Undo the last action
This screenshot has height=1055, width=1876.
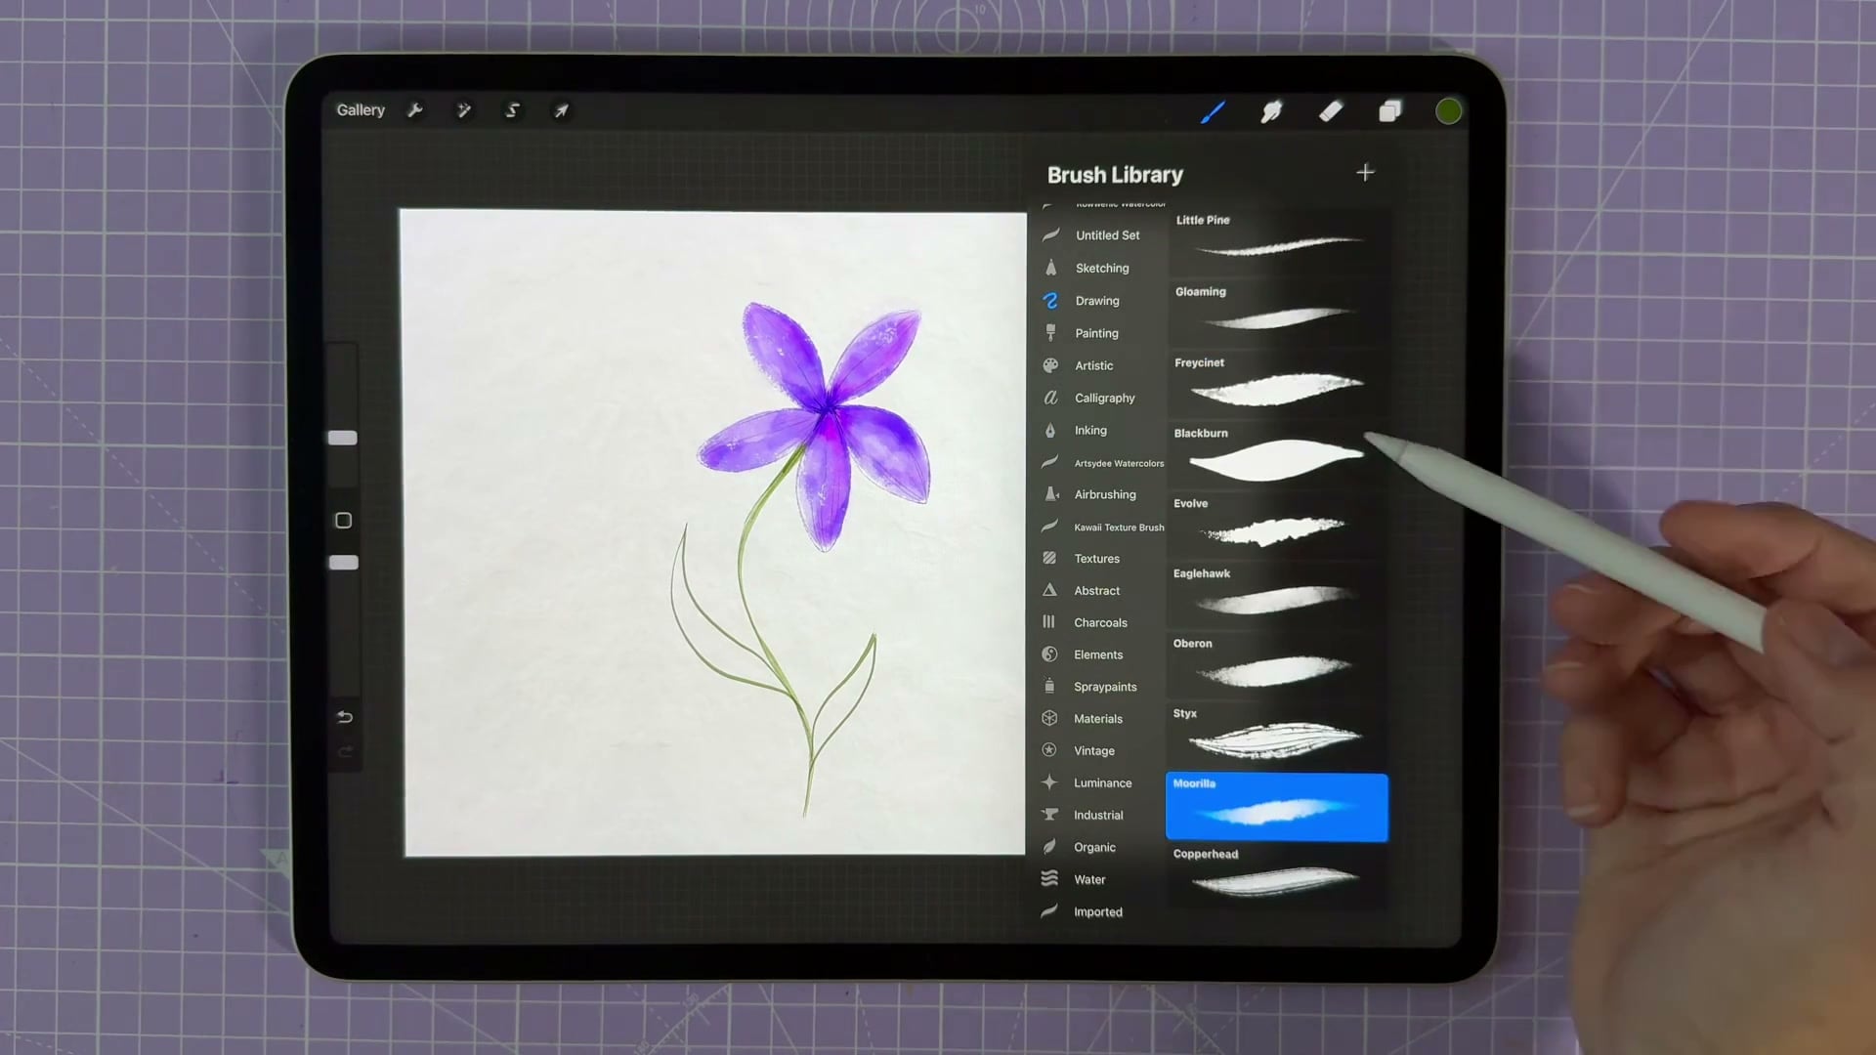click(x=344, y=717)
